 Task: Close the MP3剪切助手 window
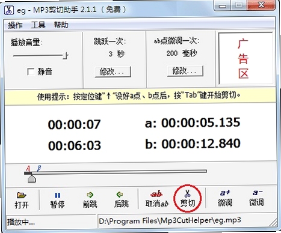(261, 5)
